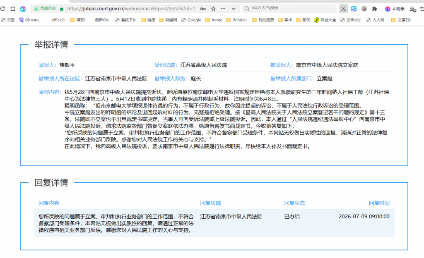Image resolution: width=424 pixels, height=258 pixels.
Task: Open the 最新Gho bookmark
Action: [x=102, y=20]
